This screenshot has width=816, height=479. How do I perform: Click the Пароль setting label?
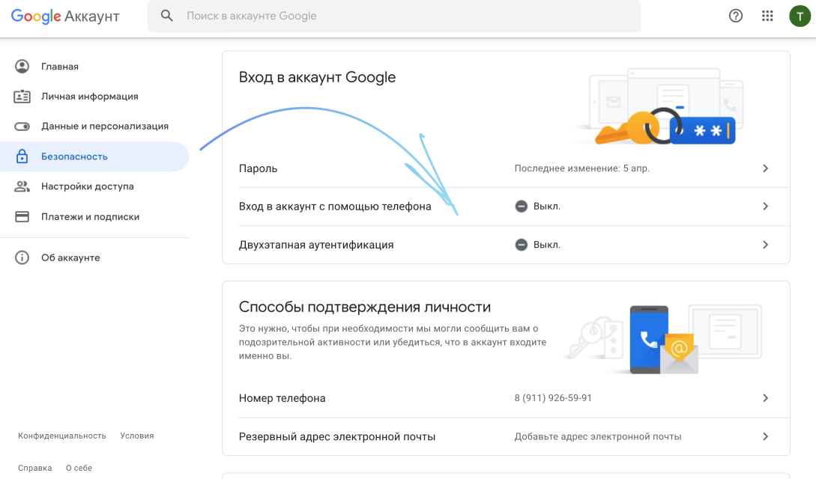point(258,168)
